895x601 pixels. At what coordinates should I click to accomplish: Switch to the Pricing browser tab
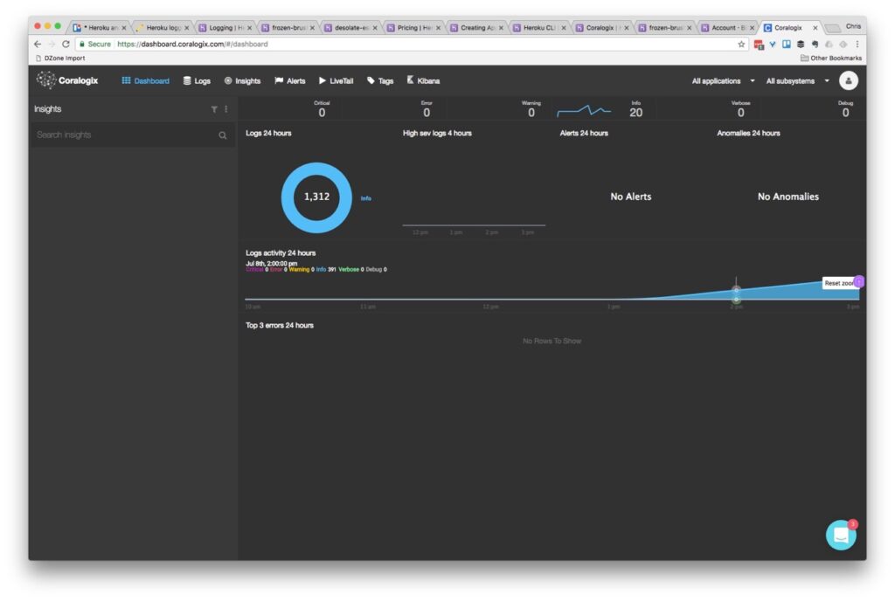point(415,27)
